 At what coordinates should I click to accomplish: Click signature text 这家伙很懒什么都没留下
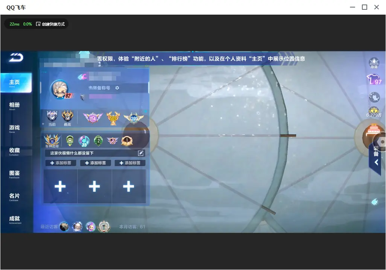coord(71,153)
